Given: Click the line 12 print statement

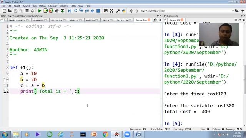Looking at the screenshot, I should click(x=50, y=91).
